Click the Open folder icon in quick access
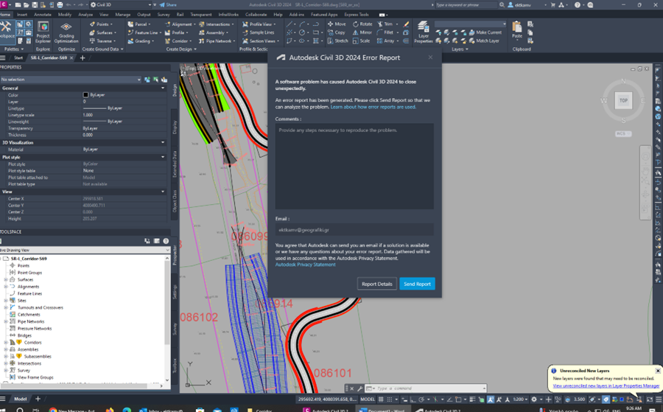 click(x=26, y=4)
